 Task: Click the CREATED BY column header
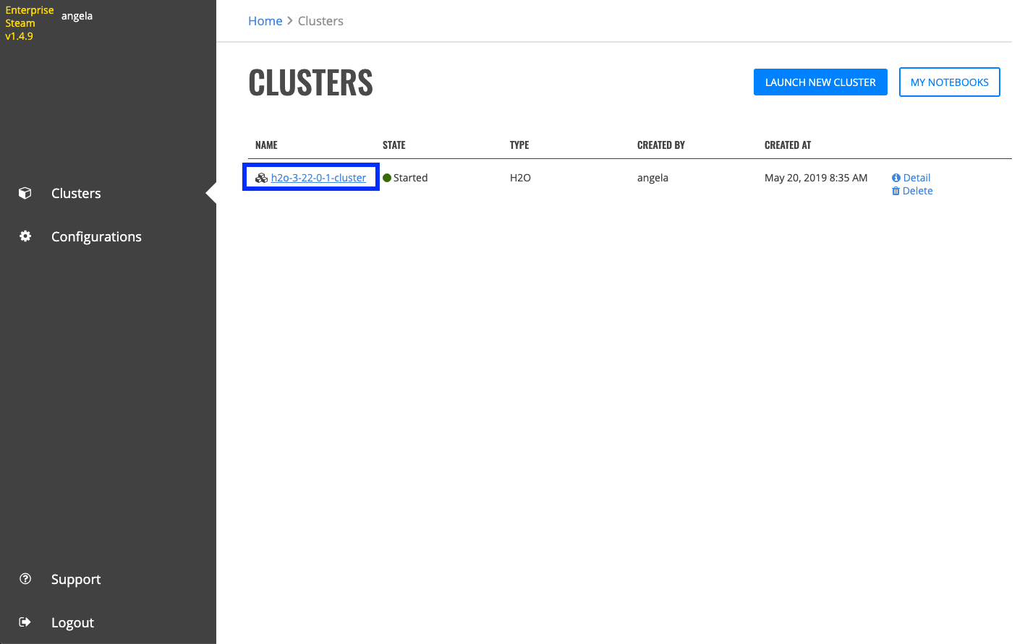point(661,145)
